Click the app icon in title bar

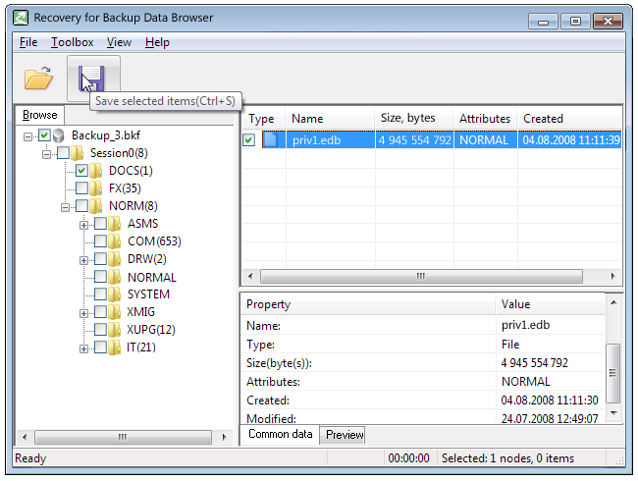pos(22,20)
